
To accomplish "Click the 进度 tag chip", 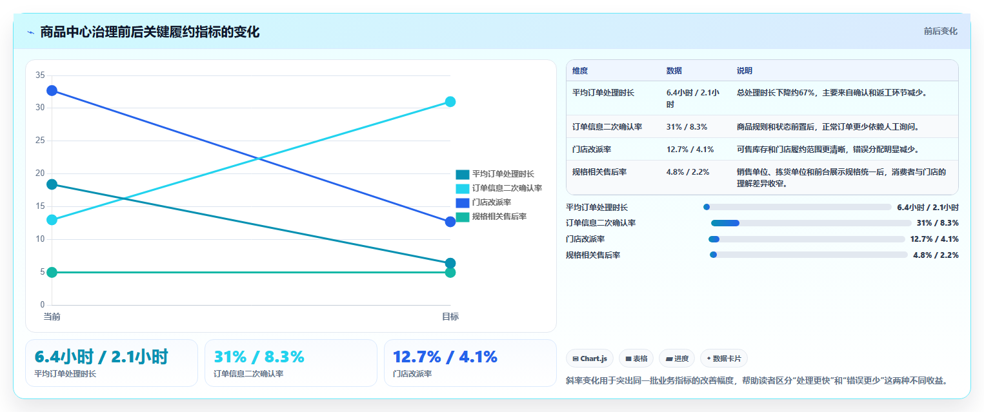I will click(677, 358).
